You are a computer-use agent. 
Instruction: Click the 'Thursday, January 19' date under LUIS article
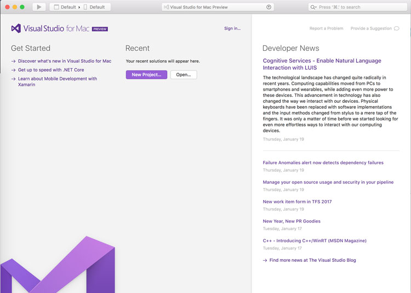click(283, 139)
